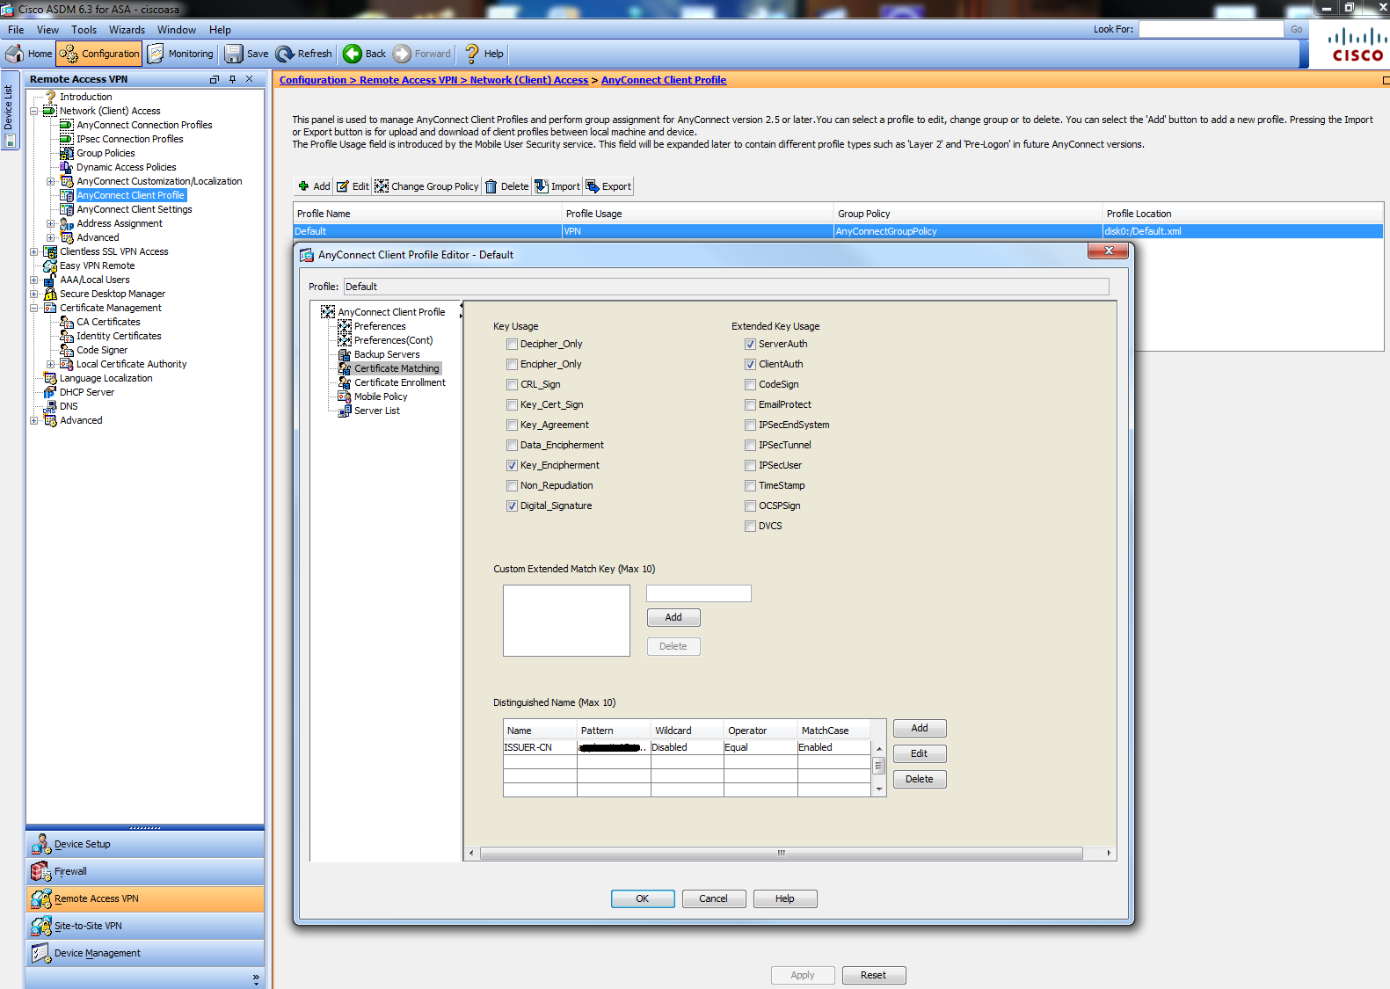Enable Encipher_Only key usage
The image size is (1390, 989).
pyautogui.click(x=512, y=365)
